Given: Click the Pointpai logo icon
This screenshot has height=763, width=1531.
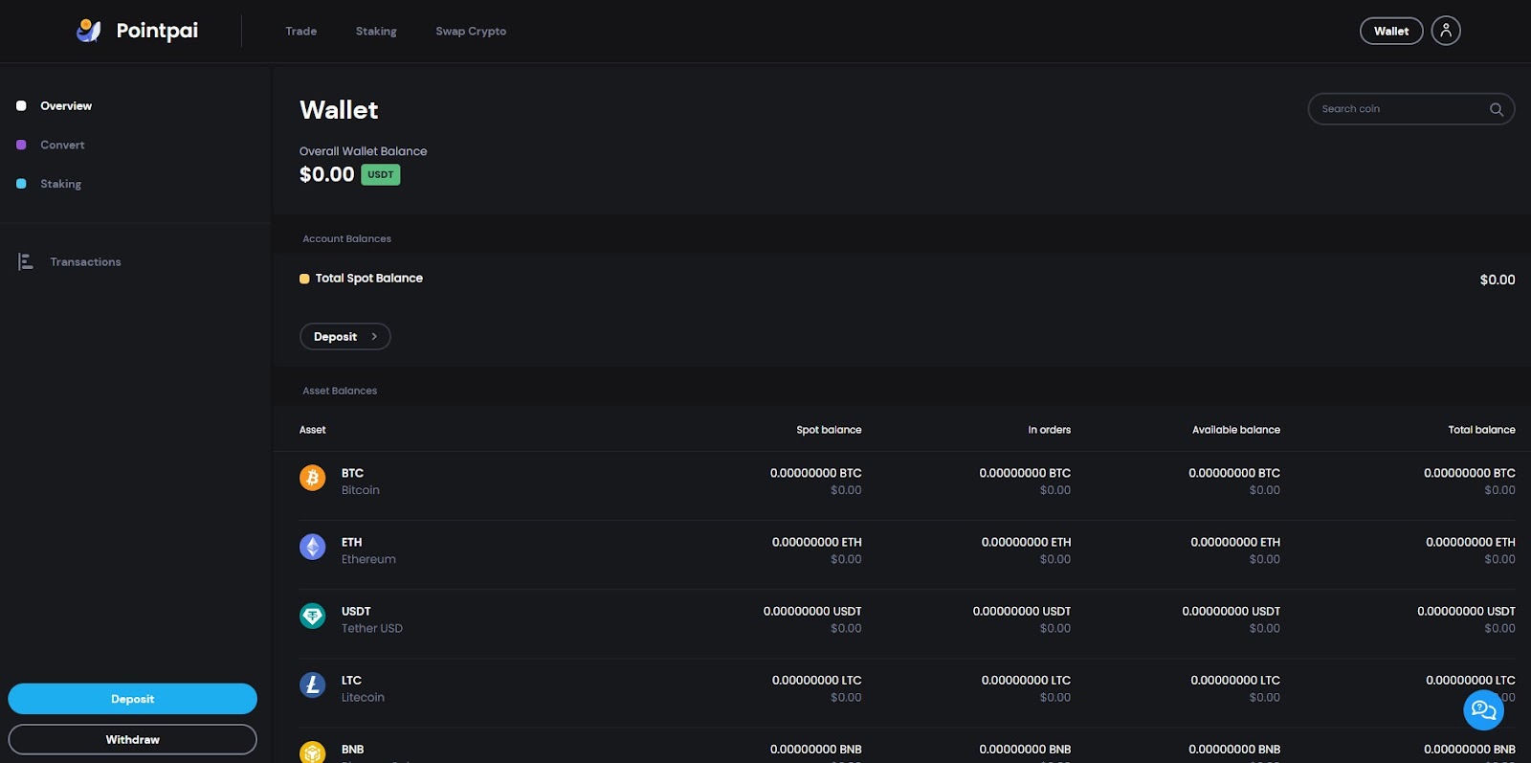Looking at the screenshot, I should click(89, 31).
